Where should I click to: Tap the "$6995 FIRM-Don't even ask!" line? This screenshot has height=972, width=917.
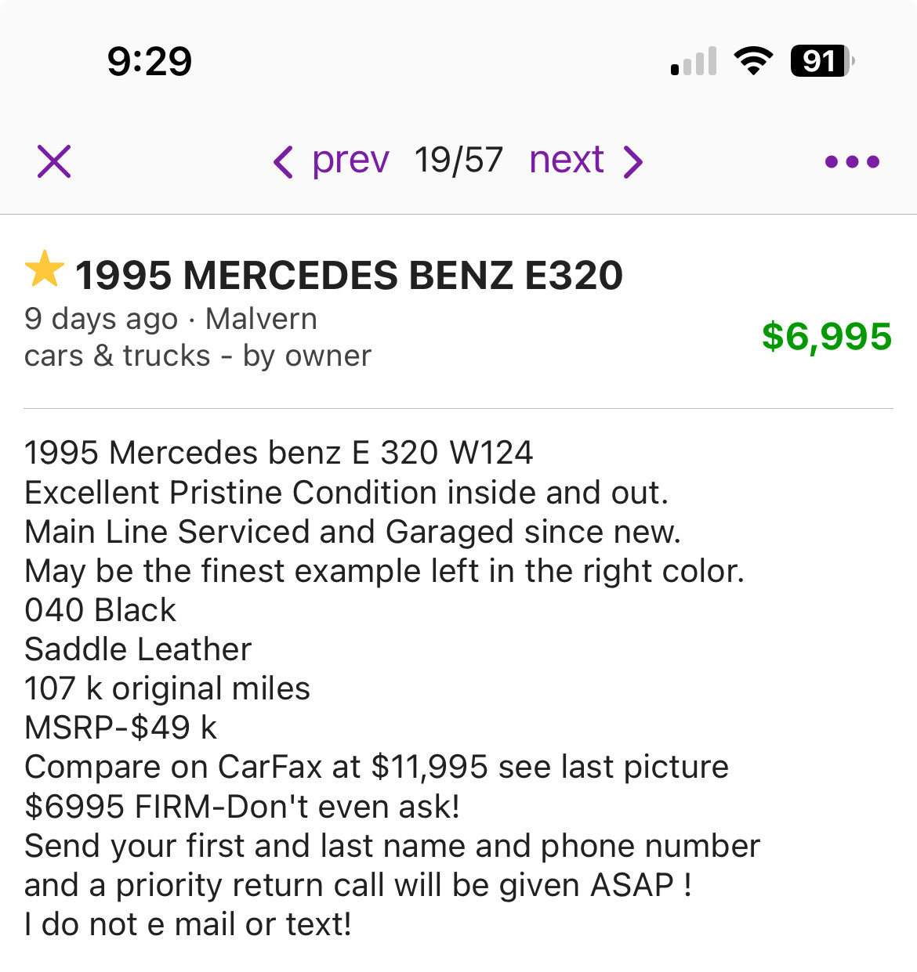click(x=242, y=806)
